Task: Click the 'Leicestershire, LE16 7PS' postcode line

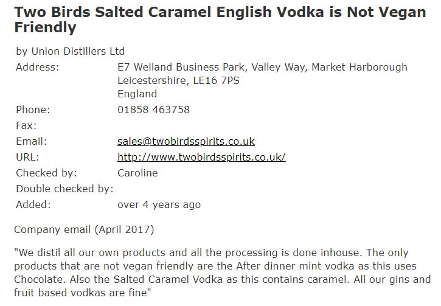Action: [x=178, y=80]
